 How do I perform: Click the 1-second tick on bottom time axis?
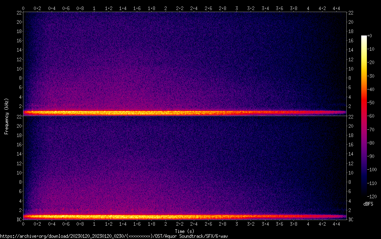pyautogui.click(x=94, y=224)
